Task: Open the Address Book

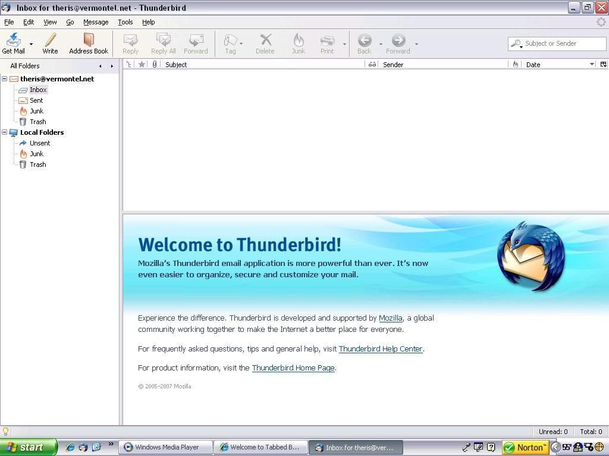Action: tap(89, 43)
